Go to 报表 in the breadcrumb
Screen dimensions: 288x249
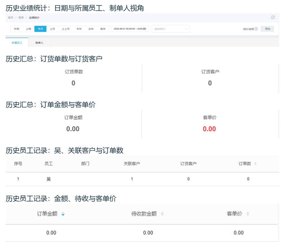21,18
